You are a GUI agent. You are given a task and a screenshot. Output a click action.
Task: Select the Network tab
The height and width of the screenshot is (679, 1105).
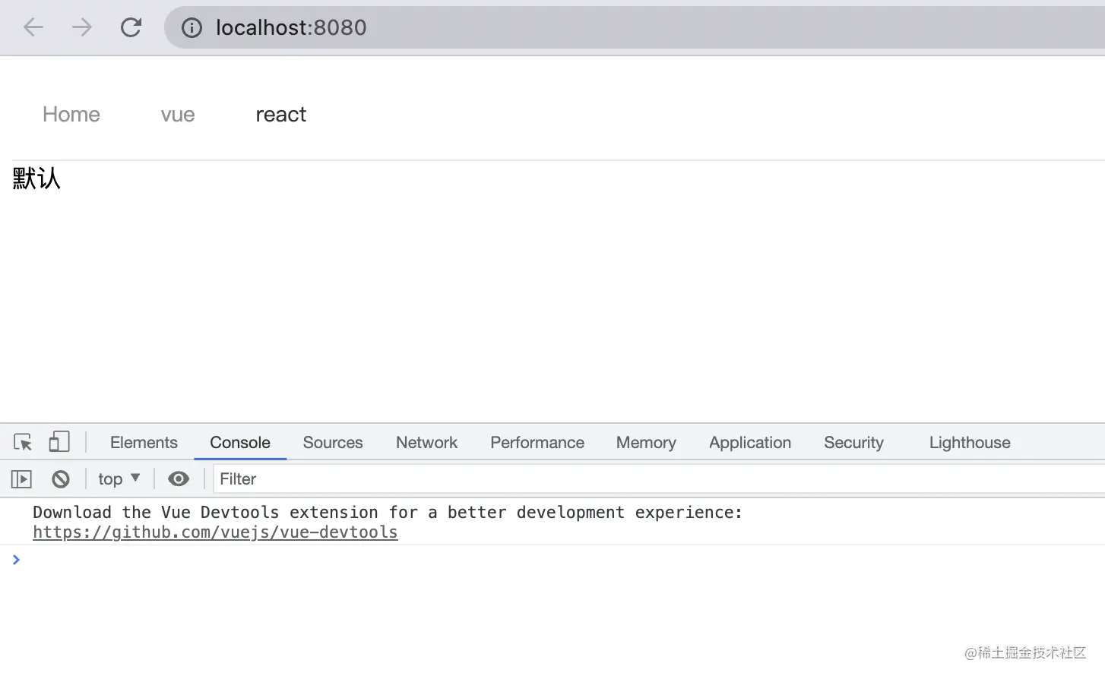pyautogui.click(x=426, y=442)
